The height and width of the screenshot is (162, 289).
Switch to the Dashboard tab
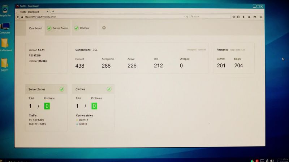tap(35, 28)
